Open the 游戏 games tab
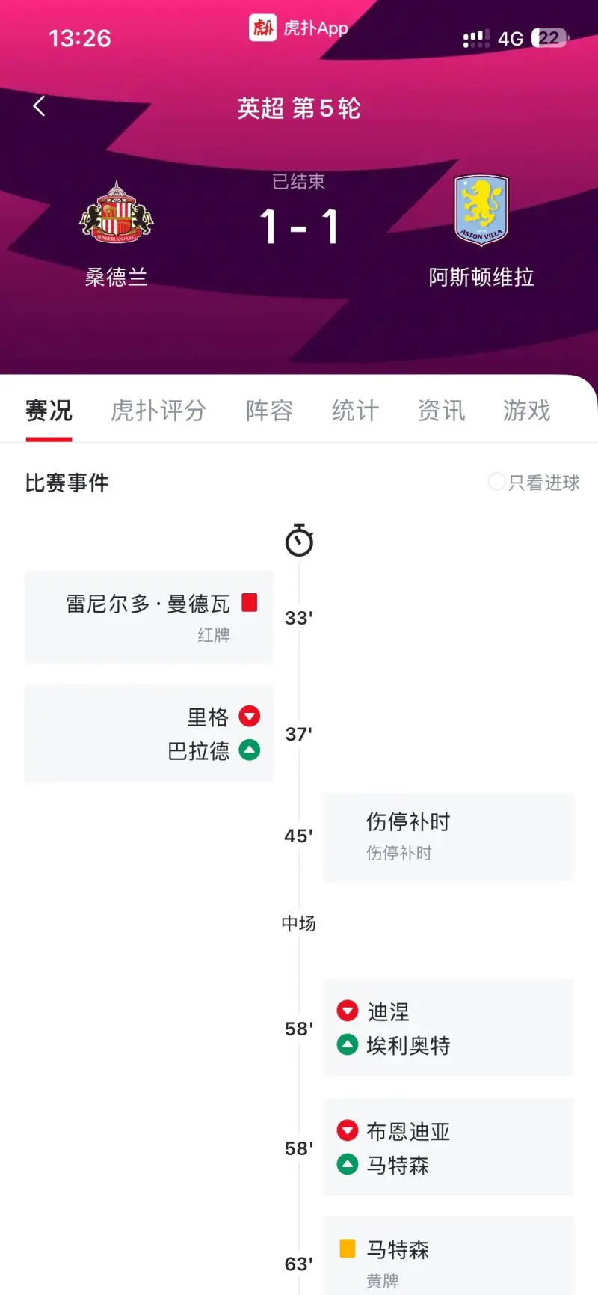 tap(527, 411)
